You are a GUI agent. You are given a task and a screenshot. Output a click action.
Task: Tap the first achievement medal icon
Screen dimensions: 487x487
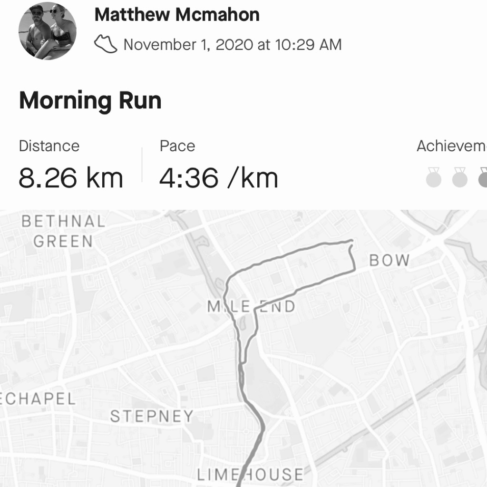(434, 177)
